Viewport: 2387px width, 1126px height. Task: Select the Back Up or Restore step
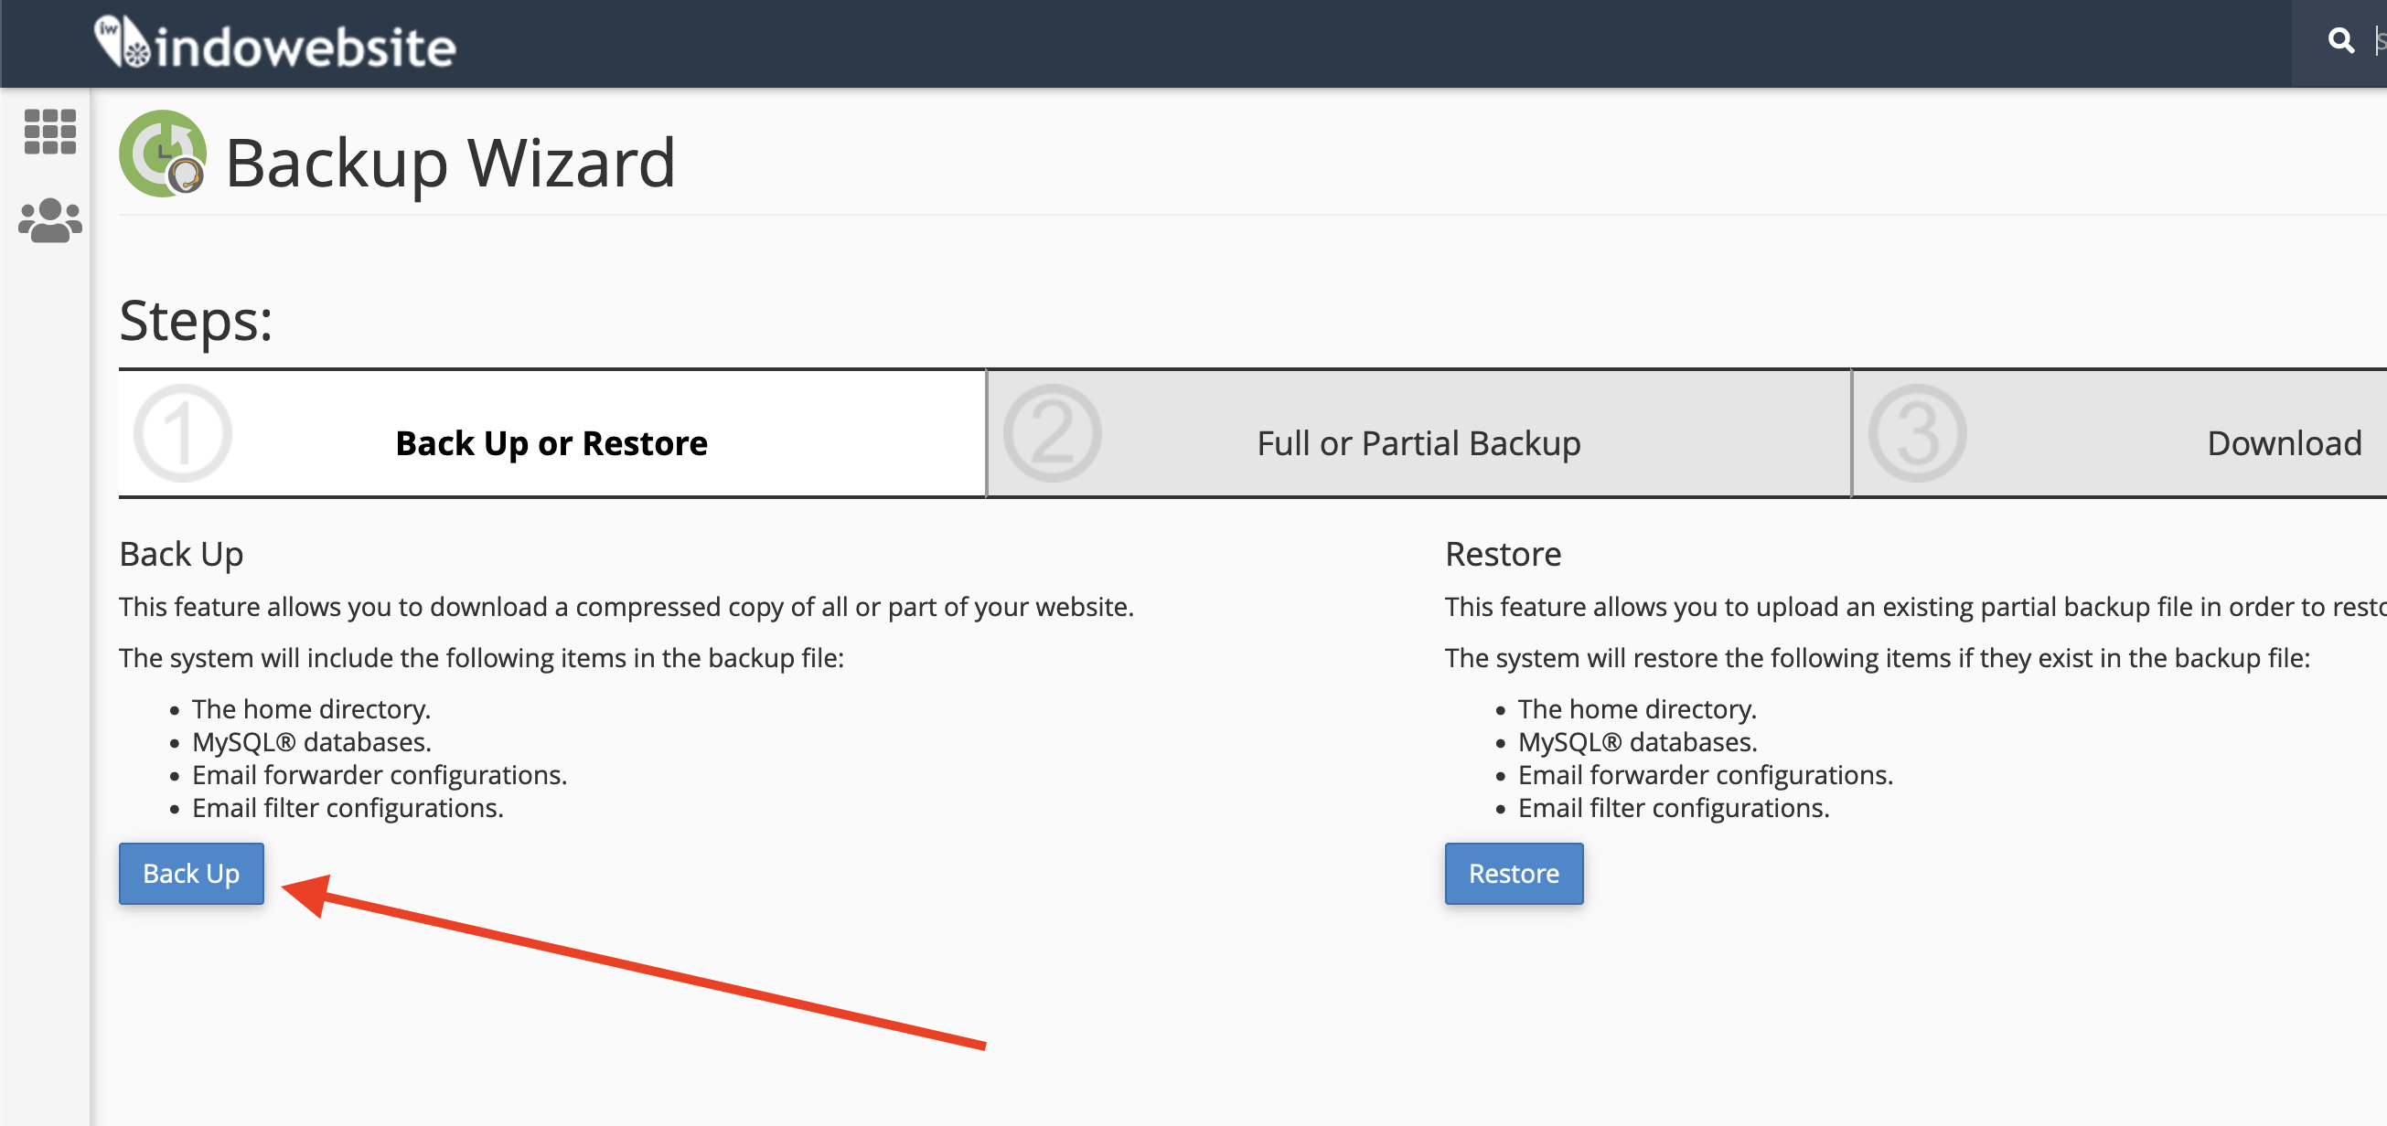pos(551,443)
